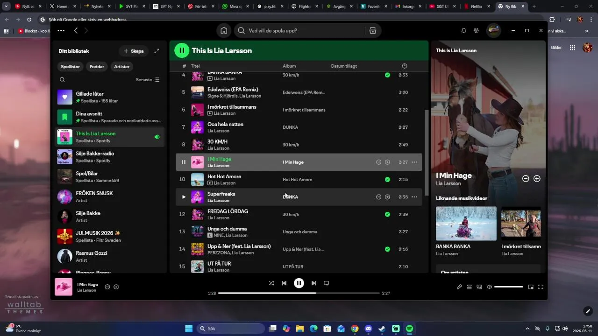This screenshot has height=336, width=598.
Task: Toggle shuffle in the player bar
Action: tap(271, 283)
